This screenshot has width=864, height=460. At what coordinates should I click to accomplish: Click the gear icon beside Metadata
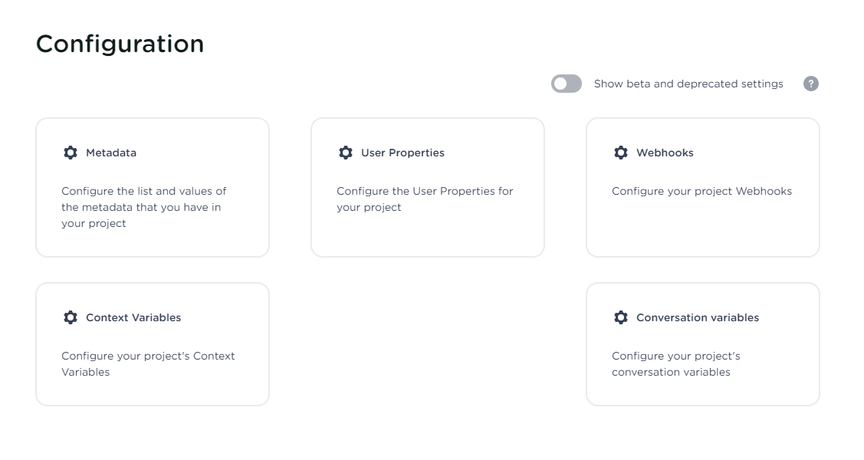coord(71,153)
